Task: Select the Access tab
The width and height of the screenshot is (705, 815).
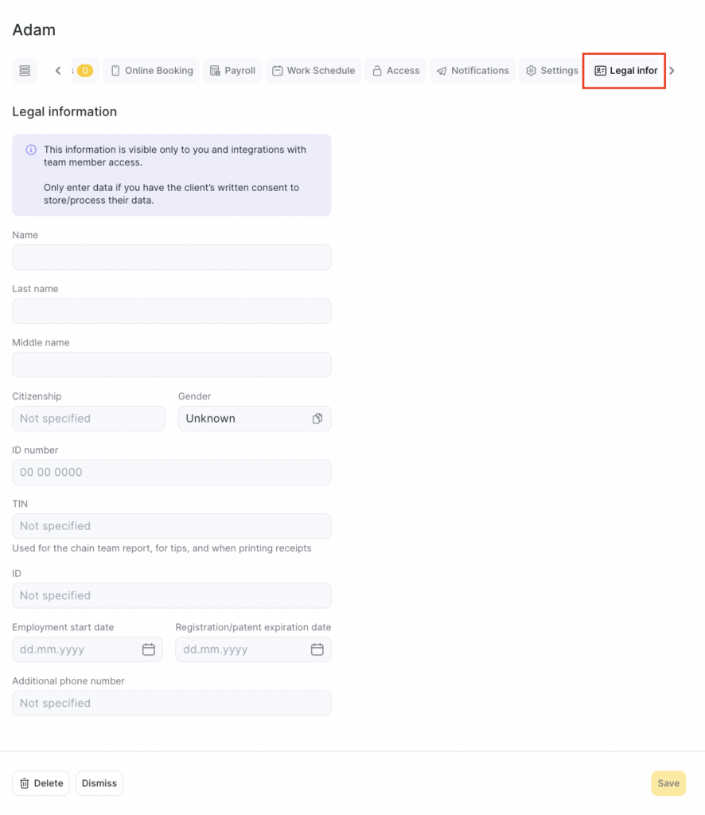Action: [395, 71]
